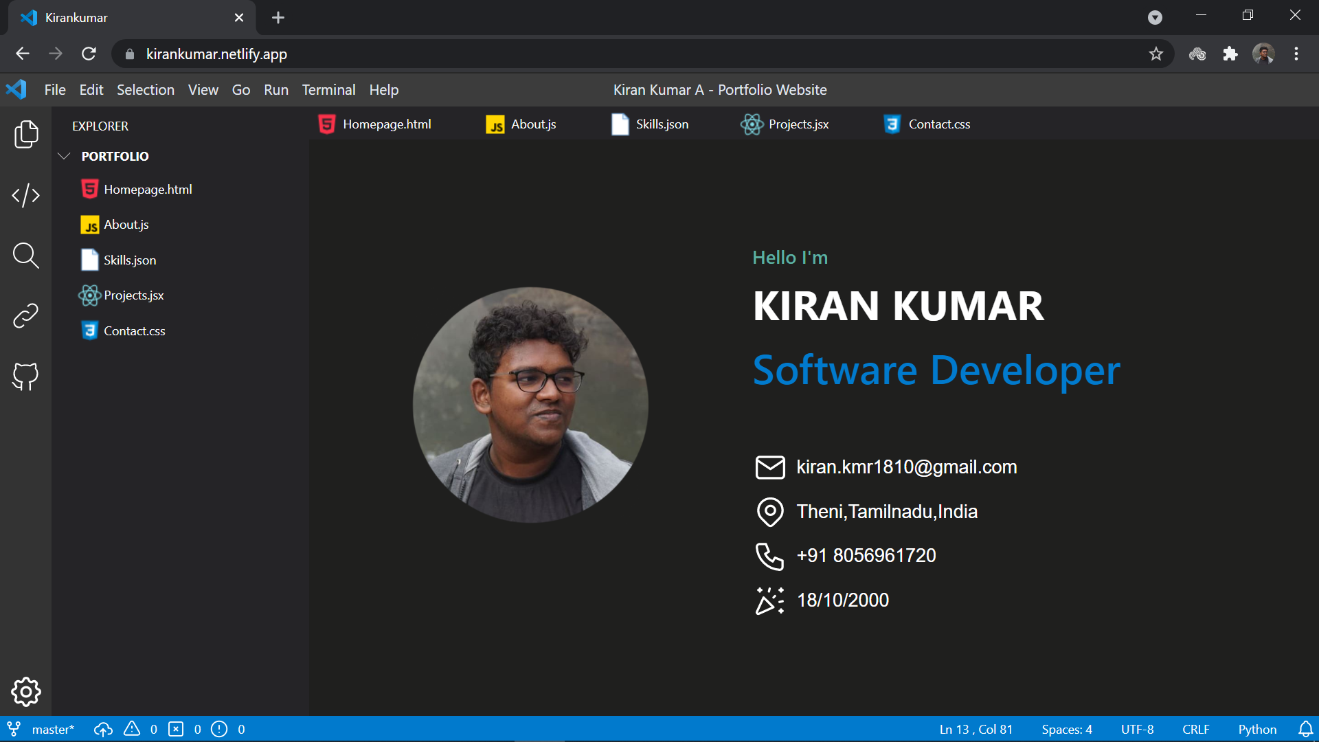Click the code editor icon in the activity bar
The image size is (1319, 742).
pyautogui.click(x=25, y=195)
